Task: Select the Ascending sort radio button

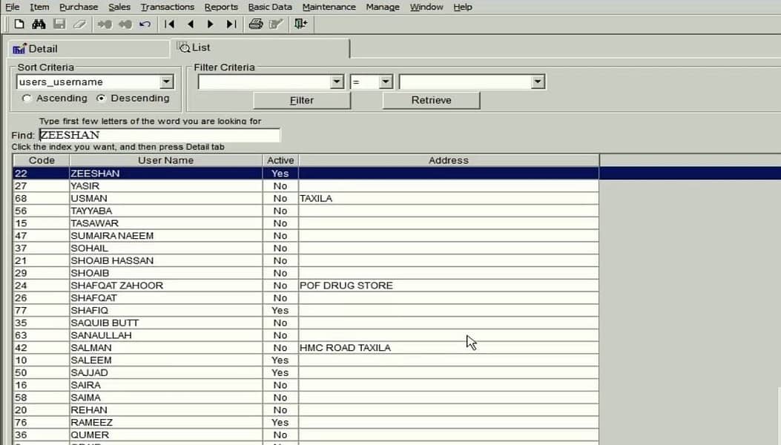Action: (27, 98)
